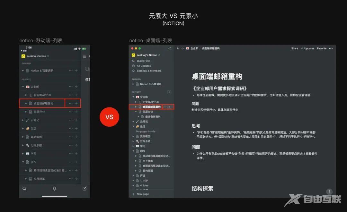Open the hamburger menu in the mobile Notion view
This screenshot has height=212, width=347.
(x=85, y=56)
